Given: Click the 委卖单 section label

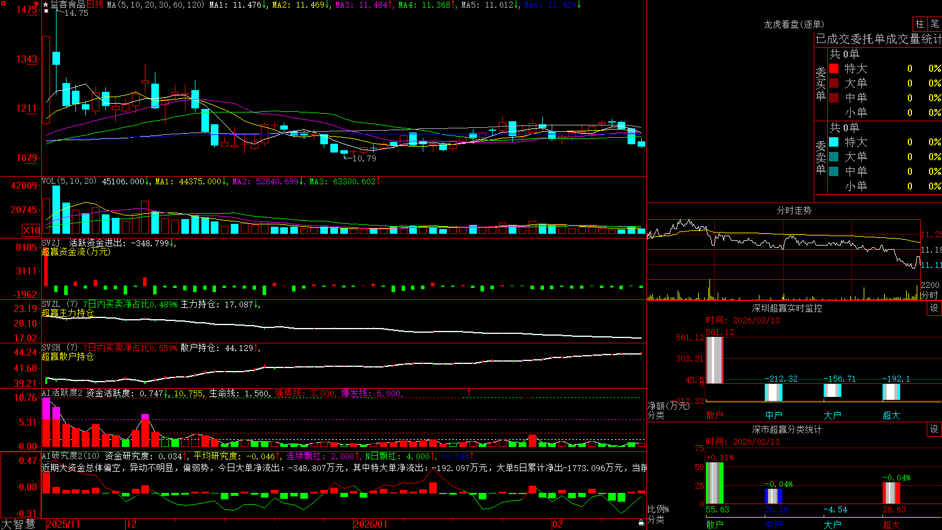Looking at the screenshot, I should 821,157.
